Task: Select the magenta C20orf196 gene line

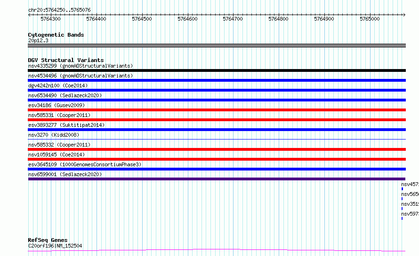Action: 217,250
